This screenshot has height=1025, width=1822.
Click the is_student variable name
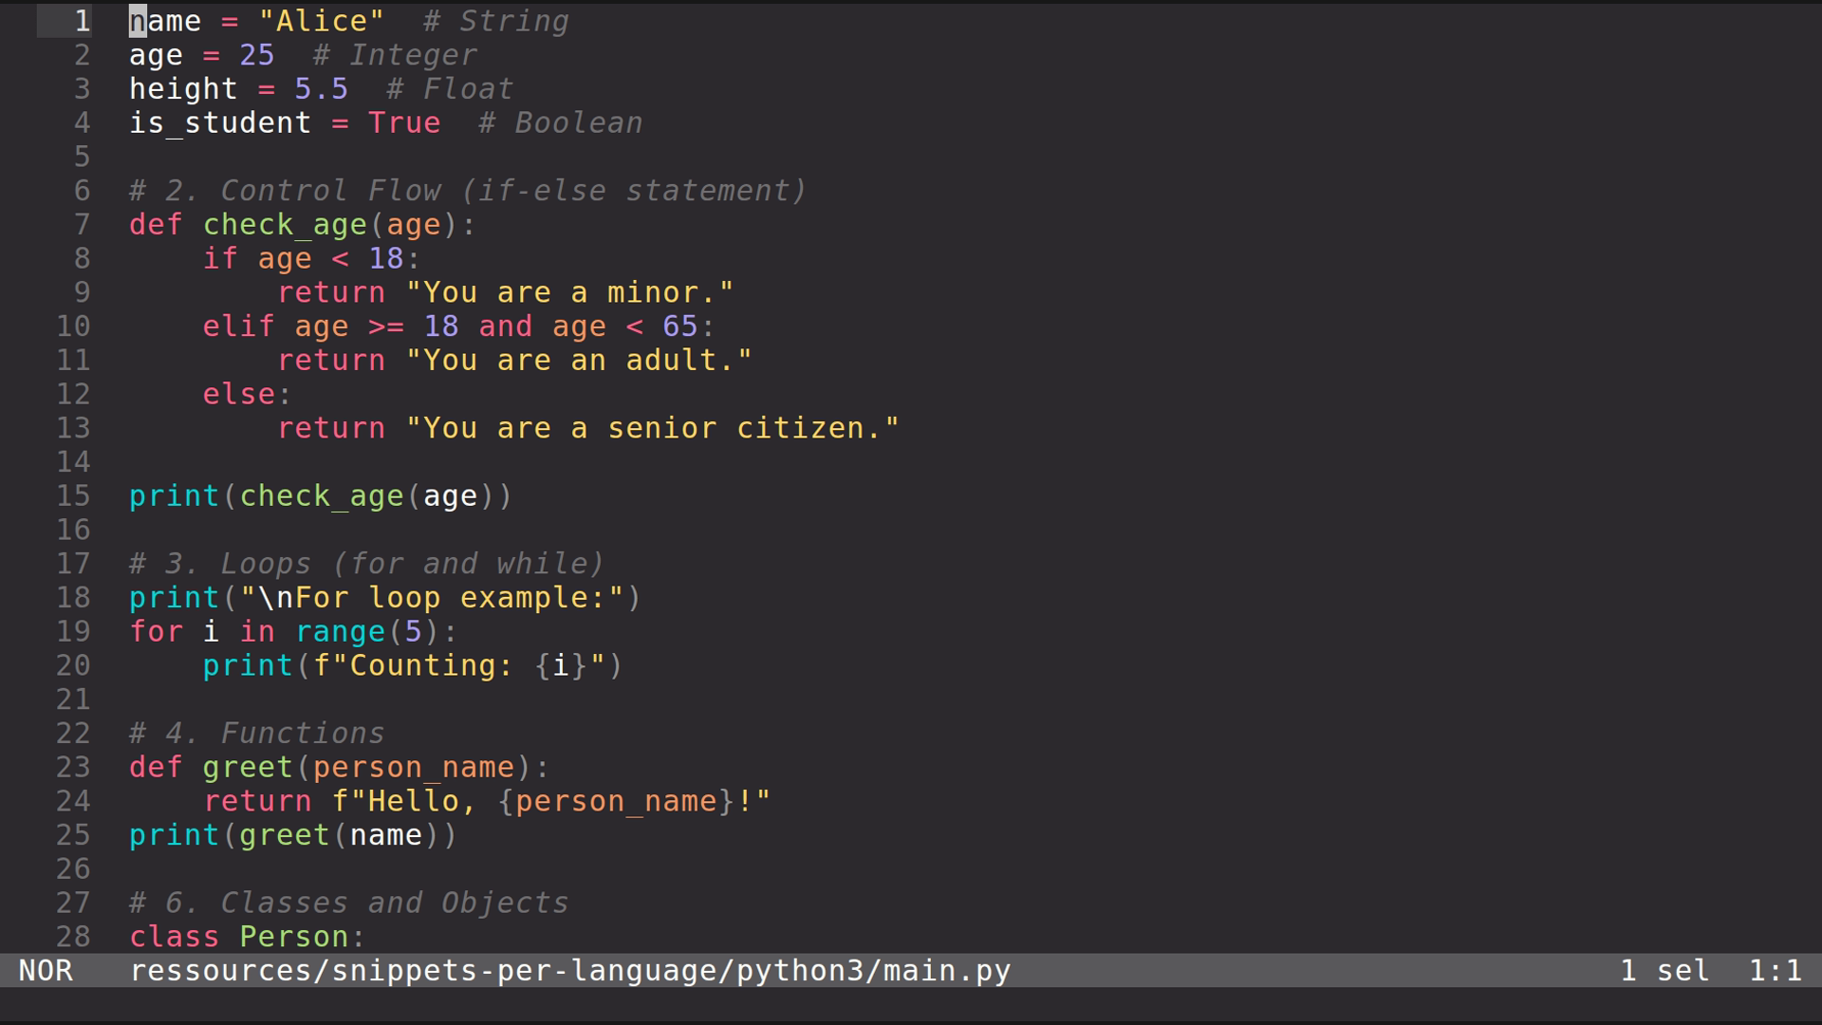219,122
